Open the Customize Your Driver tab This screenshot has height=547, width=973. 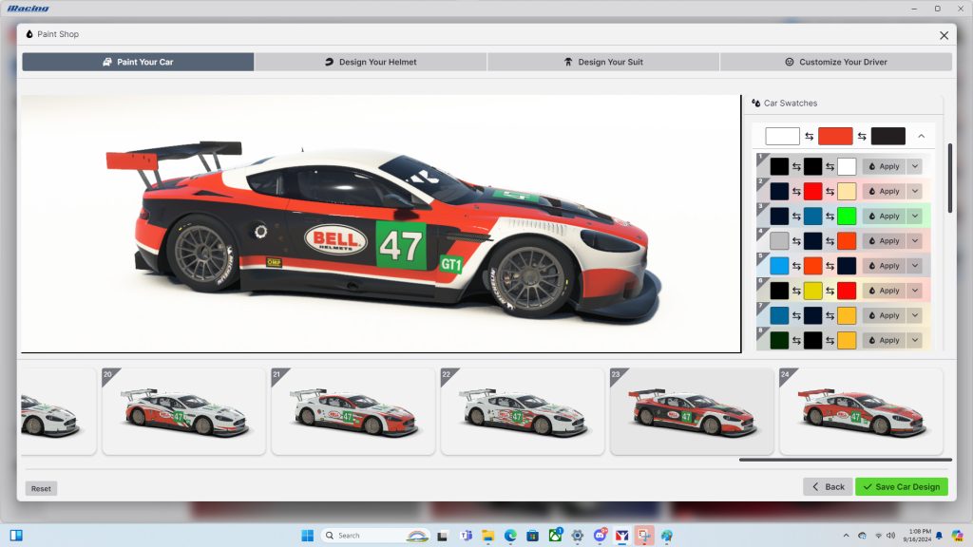click(x=836, y=62)
